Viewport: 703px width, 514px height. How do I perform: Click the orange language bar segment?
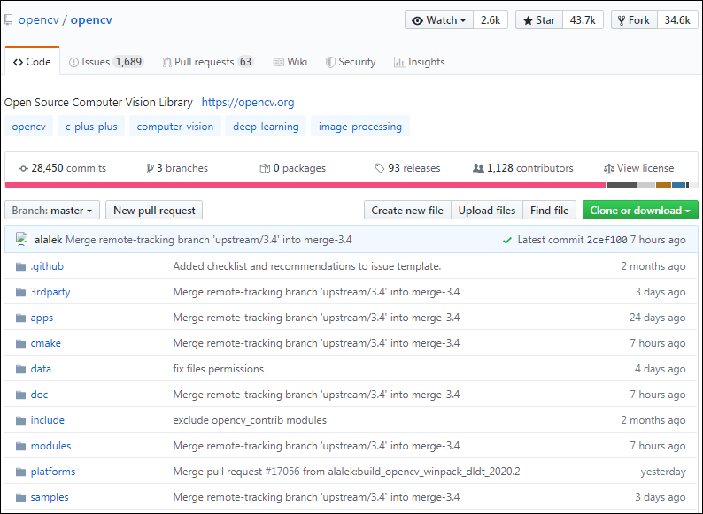pyautogui.click(x=663, y=185)
